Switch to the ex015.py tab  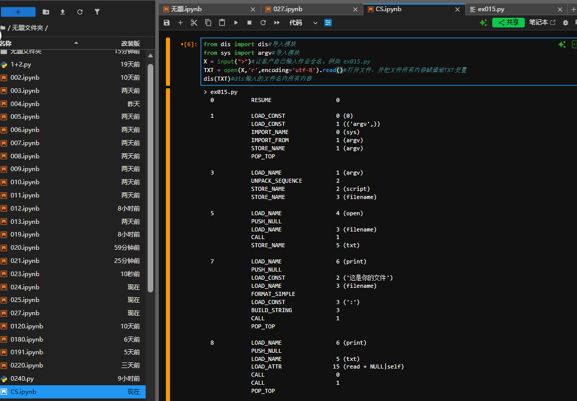[491, 9]
